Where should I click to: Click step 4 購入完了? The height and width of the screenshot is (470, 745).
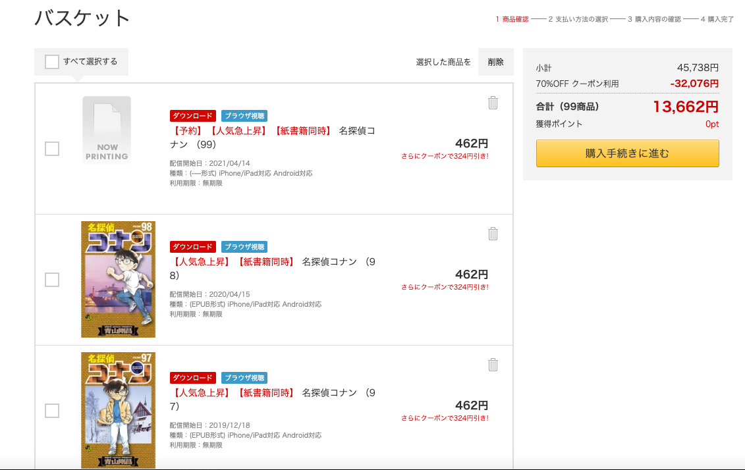717,20
